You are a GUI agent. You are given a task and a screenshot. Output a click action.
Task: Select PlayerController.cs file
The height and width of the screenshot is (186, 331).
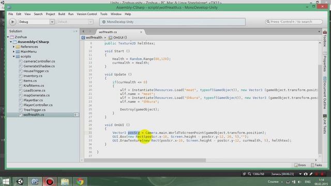tap(38, 105)
